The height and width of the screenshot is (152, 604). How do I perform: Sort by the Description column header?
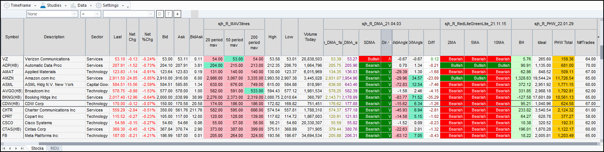pos(54,37)
